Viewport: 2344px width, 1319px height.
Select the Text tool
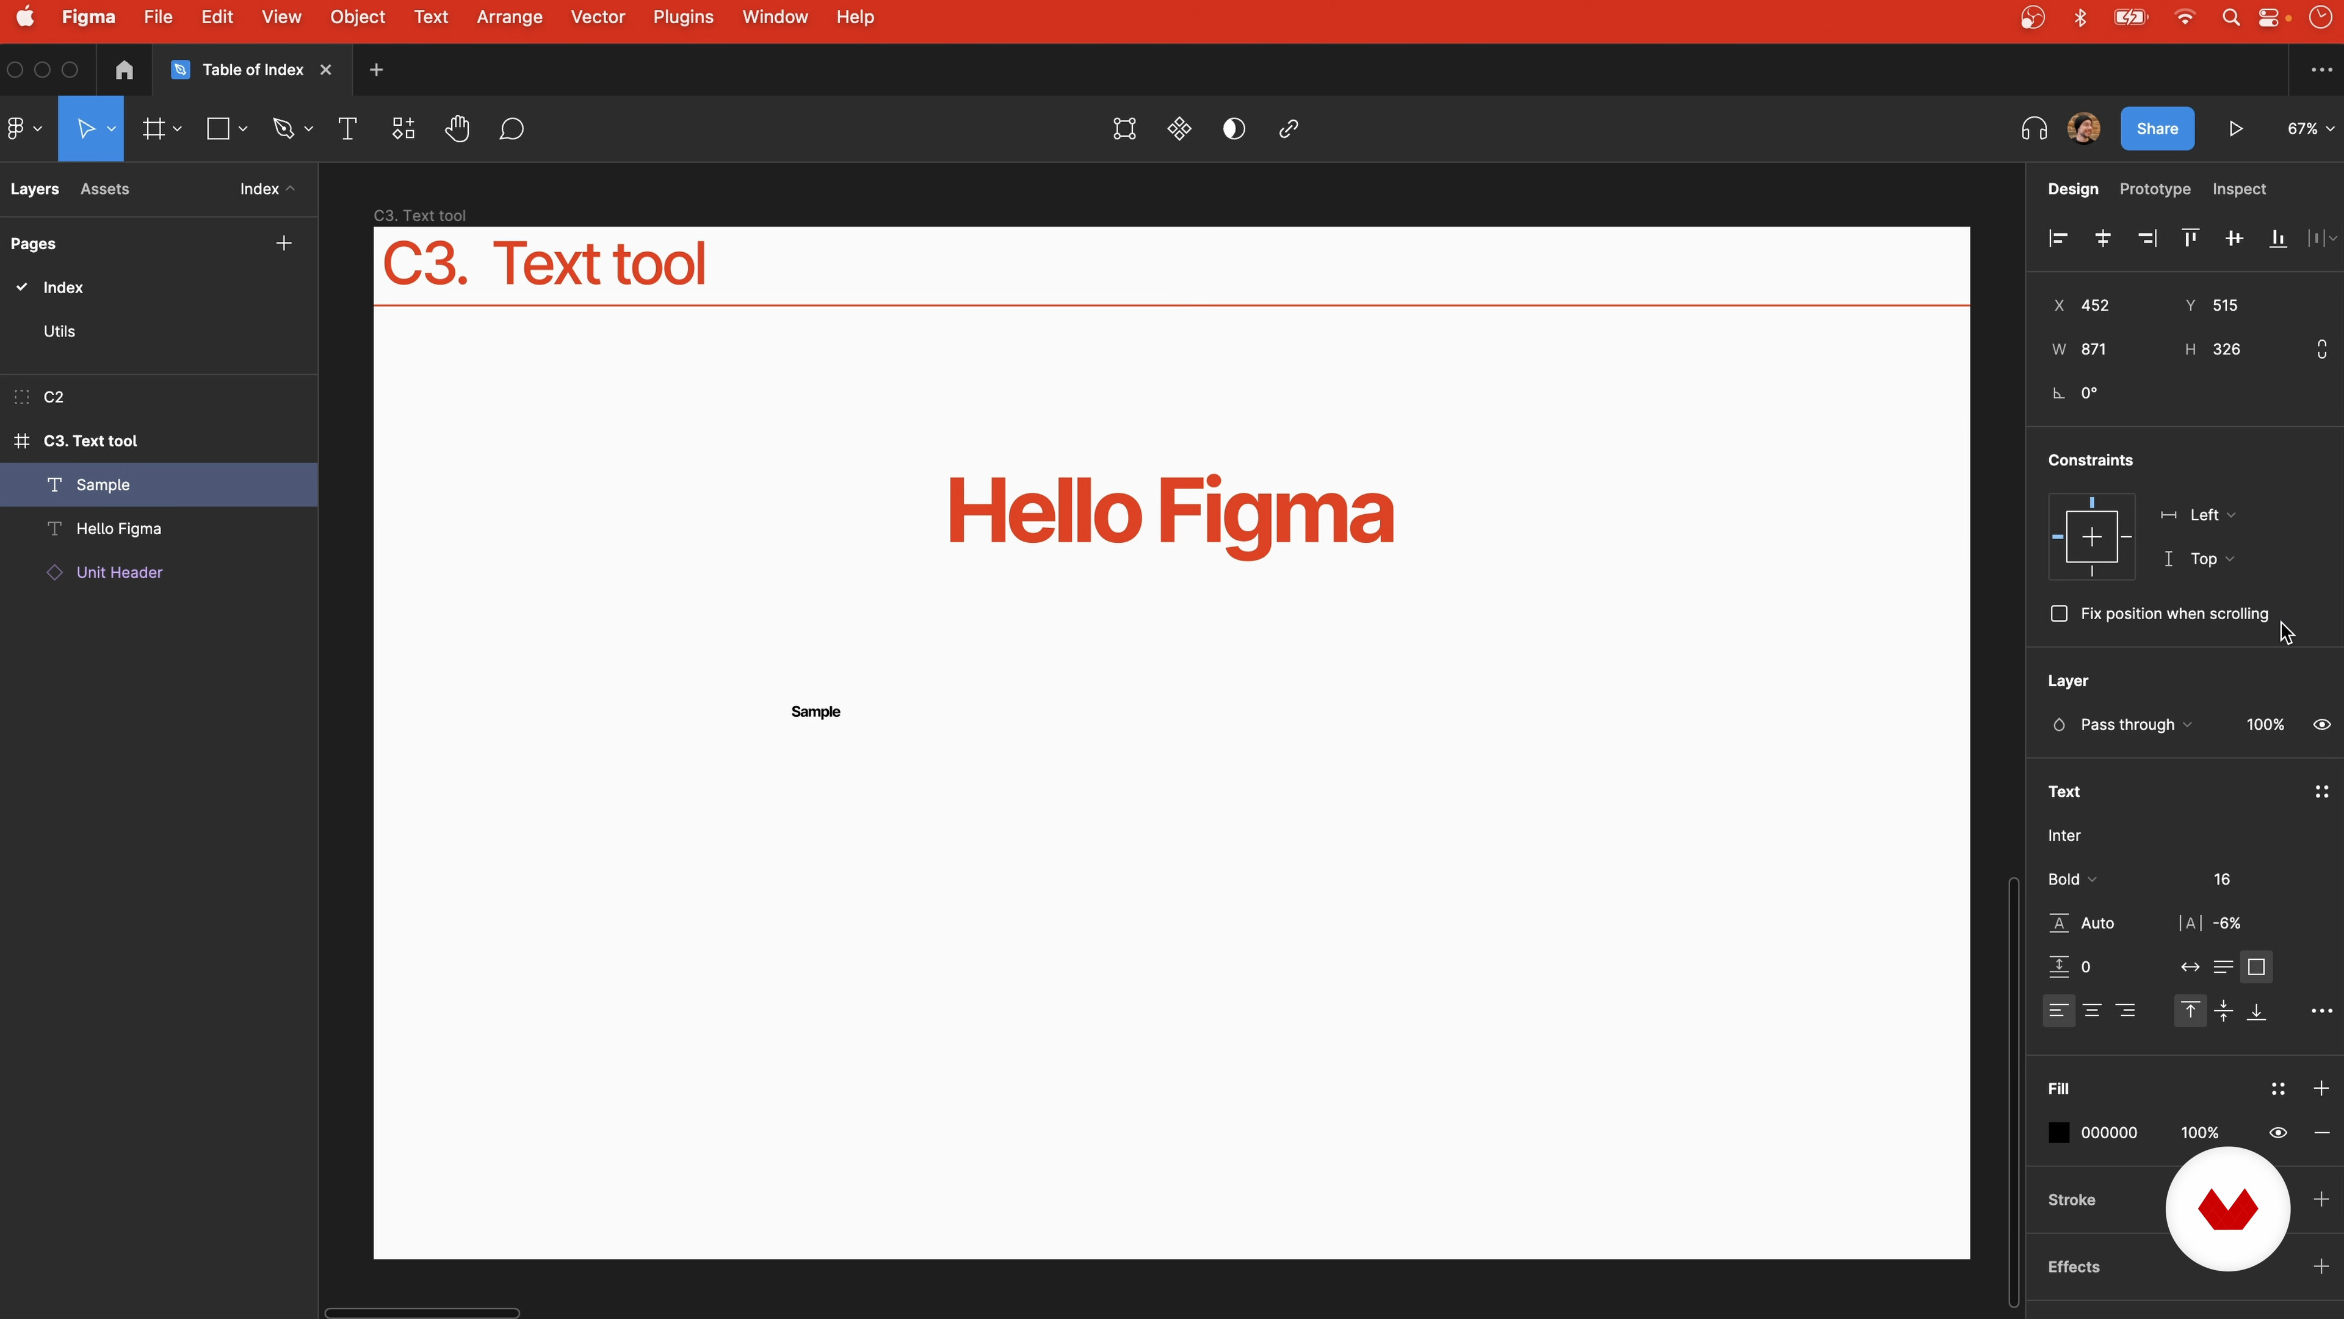(x=347, y=129)
